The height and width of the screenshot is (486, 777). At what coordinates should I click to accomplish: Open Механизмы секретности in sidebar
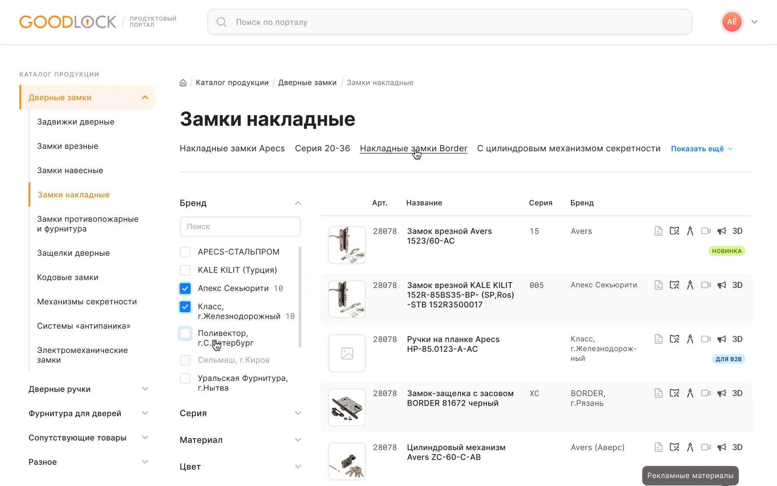coord(87,302)
